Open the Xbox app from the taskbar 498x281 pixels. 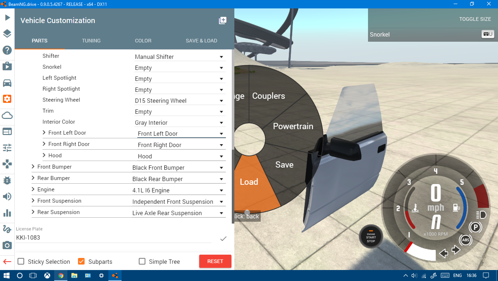[47, 276]
